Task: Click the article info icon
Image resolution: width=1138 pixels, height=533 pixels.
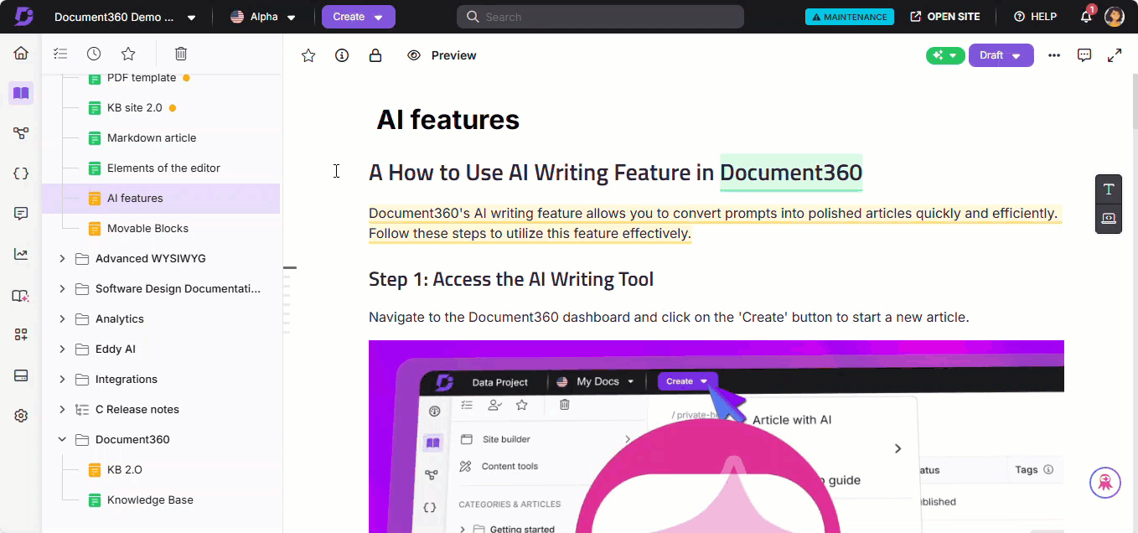Action: click(342, 55)
